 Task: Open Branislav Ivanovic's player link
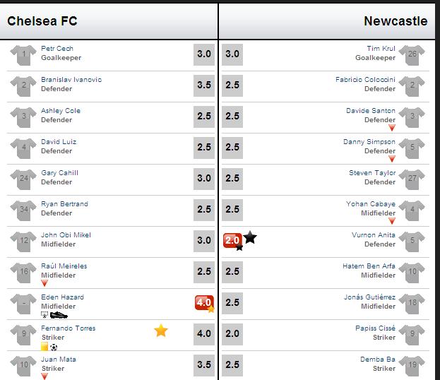click(x=71, y=79)
